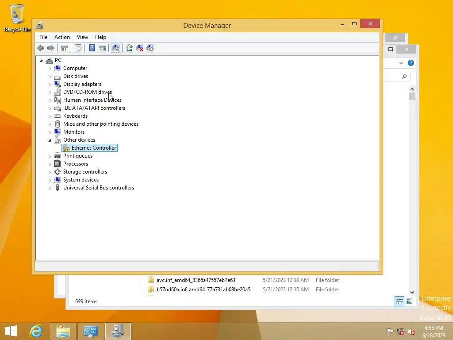Toggle Show/Hide Console Tree toolbar icon
The height and width of the screenshot is (340, 453).
tap(65, 48)
